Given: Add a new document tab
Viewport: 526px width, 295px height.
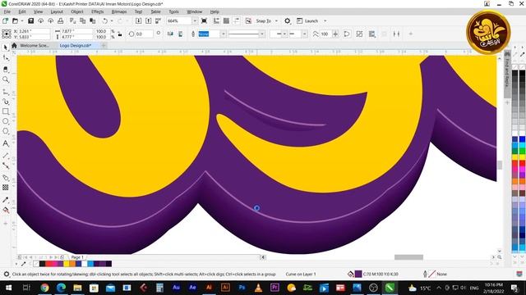Looking at the screenshot, I should [x=104, y=46].
